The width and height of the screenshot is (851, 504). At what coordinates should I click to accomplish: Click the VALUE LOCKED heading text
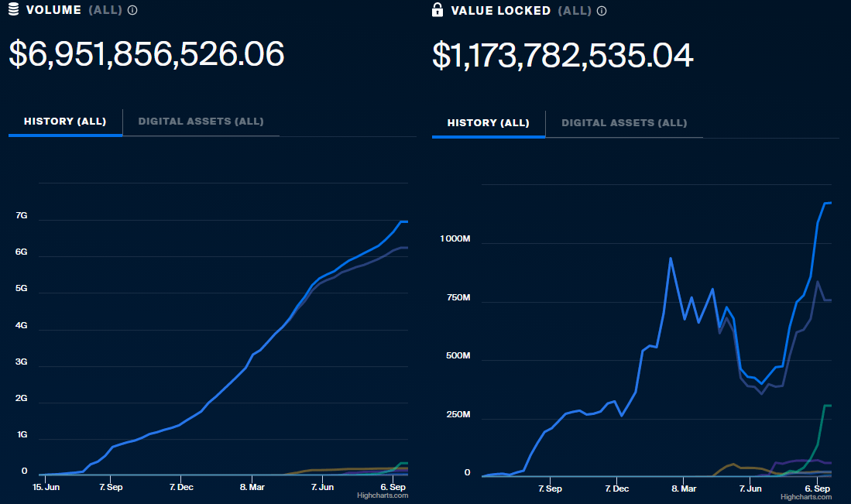point(501,11)
